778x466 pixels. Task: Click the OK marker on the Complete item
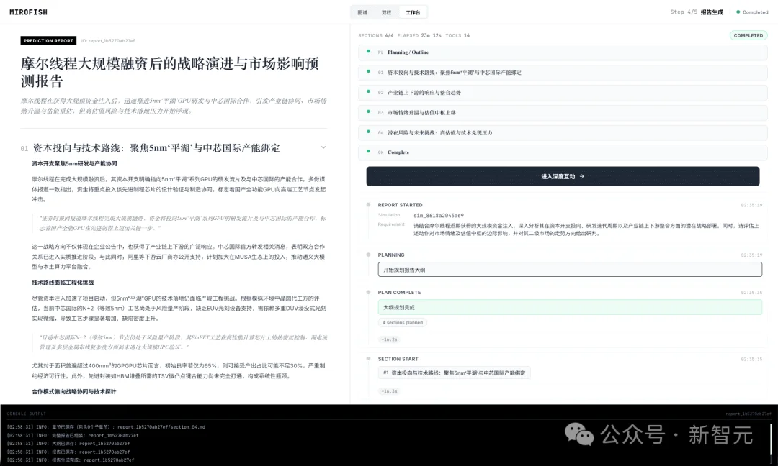point(380,152)
